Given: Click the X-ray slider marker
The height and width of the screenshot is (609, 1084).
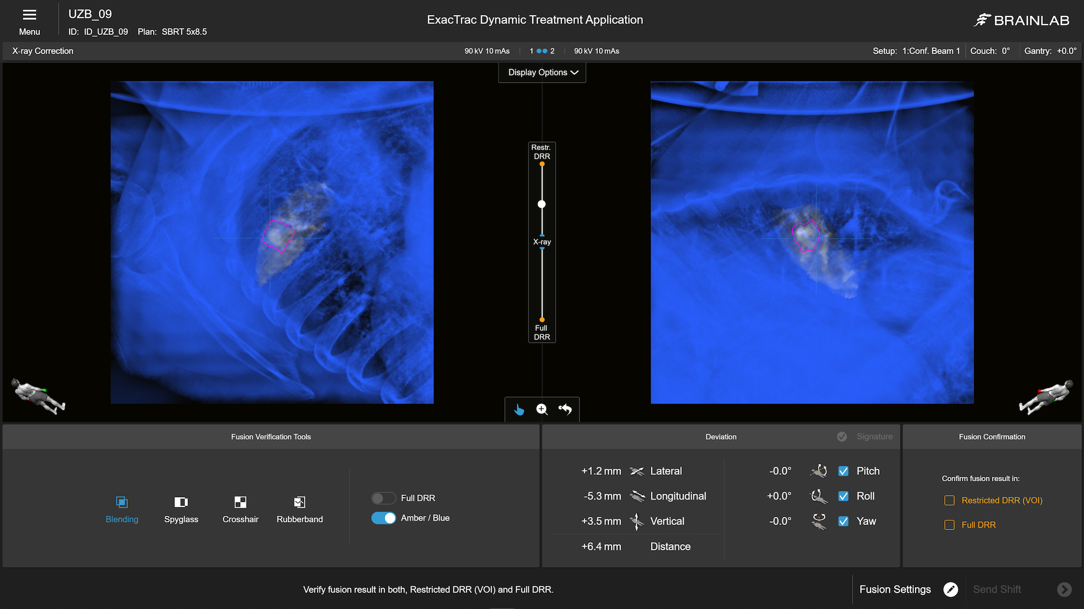Looking at the screenshot, I should coord(542,242).
